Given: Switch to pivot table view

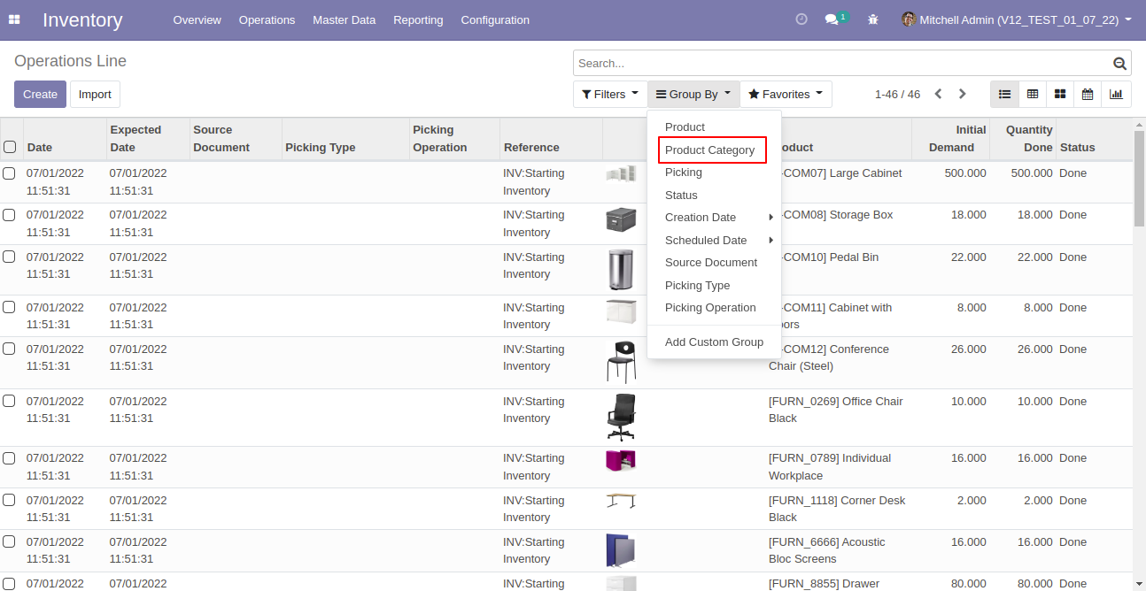Looking at the screenshot, I should (1033, 94).
